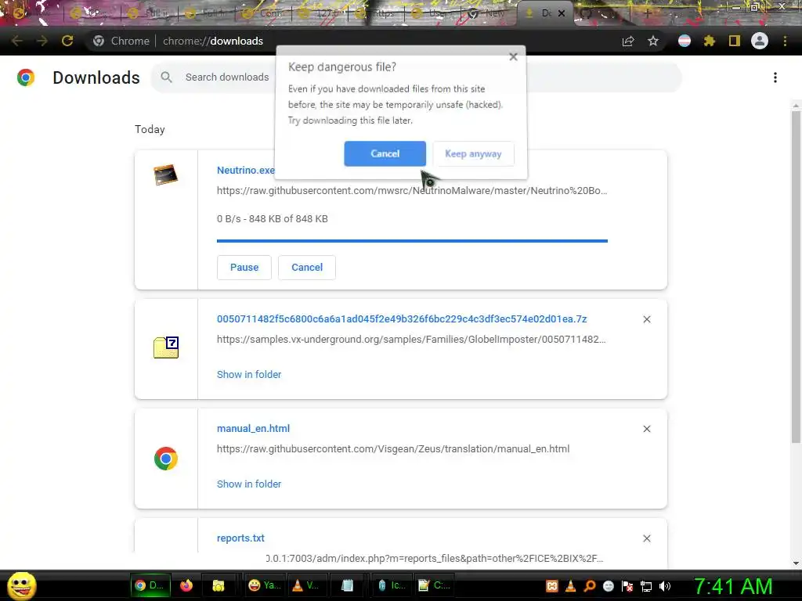Click the Chrome site info icon
802x601 pixels.
(99, 41)
